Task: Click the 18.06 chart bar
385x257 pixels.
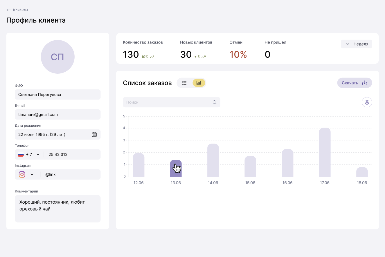Action: coord(362,172)
